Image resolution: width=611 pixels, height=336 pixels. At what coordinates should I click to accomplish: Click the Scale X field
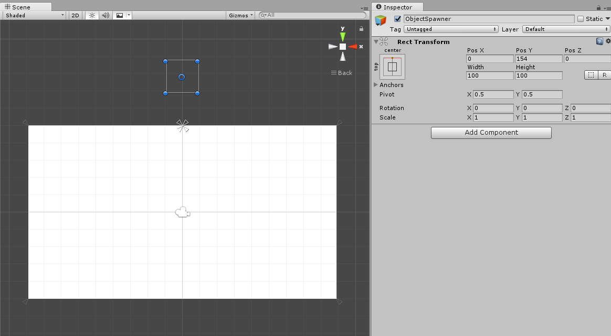pos(493,117)
